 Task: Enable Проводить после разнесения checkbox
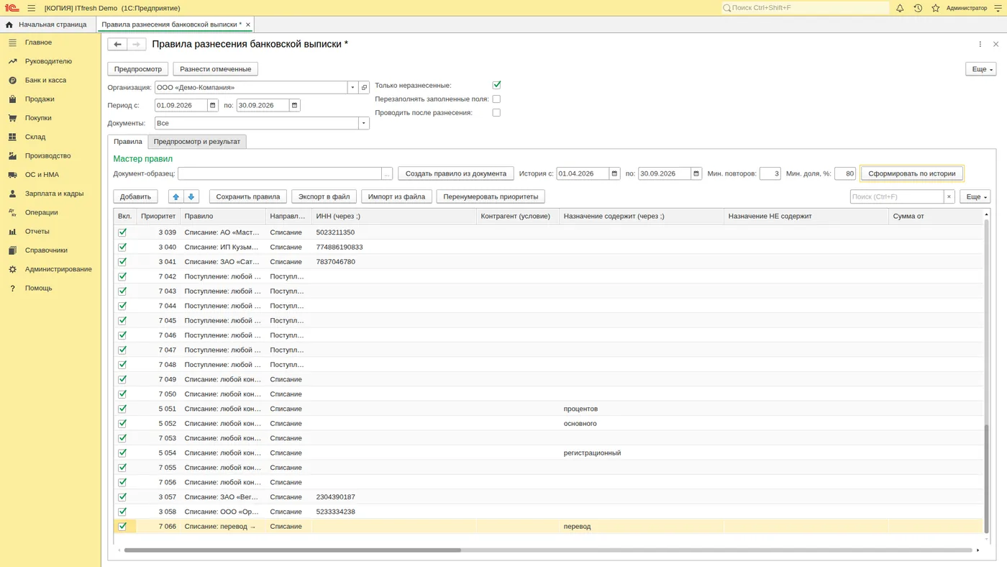(496, 112)
